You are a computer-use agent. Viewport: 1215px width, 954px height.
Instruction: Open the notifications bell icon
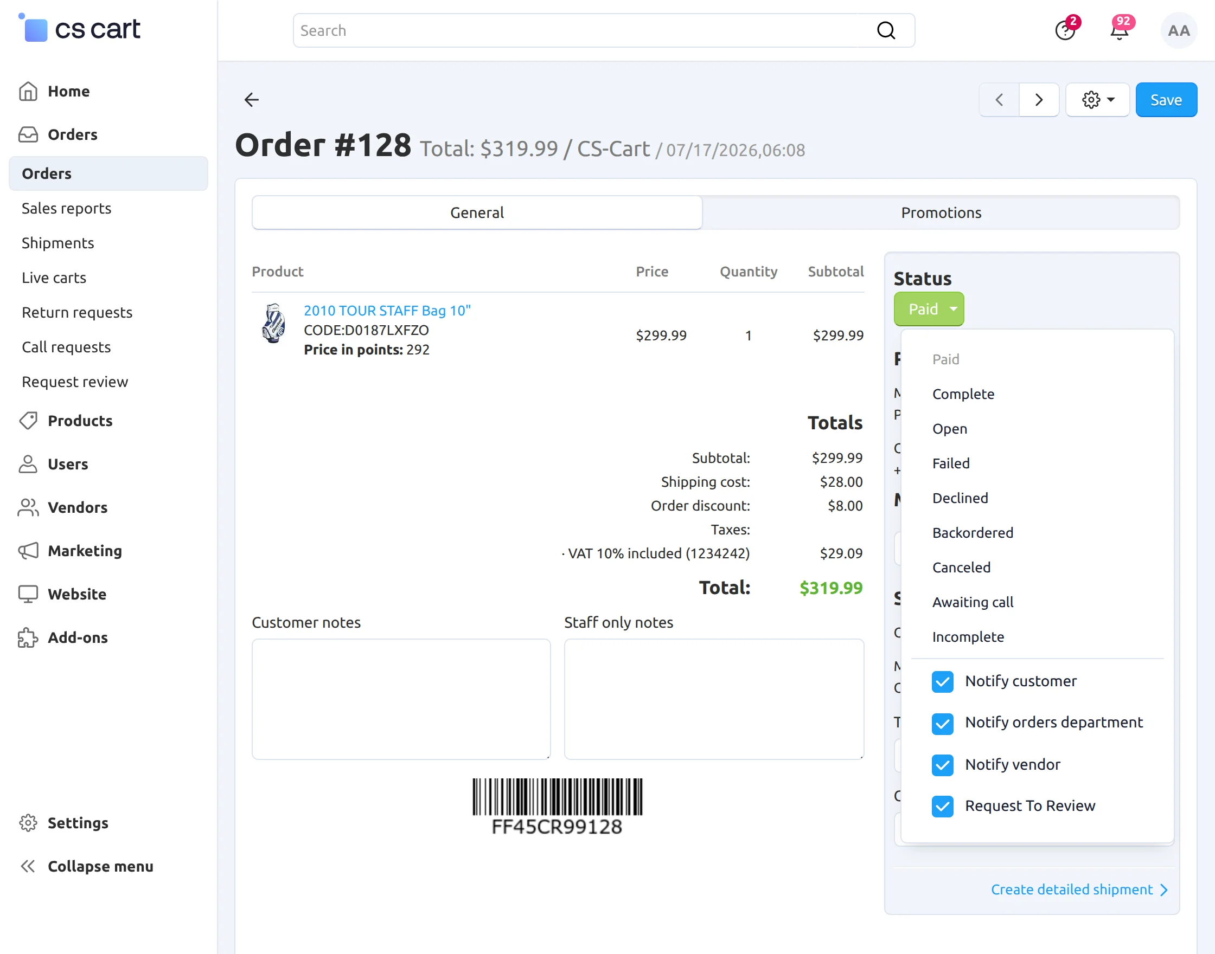[1120, 30]
